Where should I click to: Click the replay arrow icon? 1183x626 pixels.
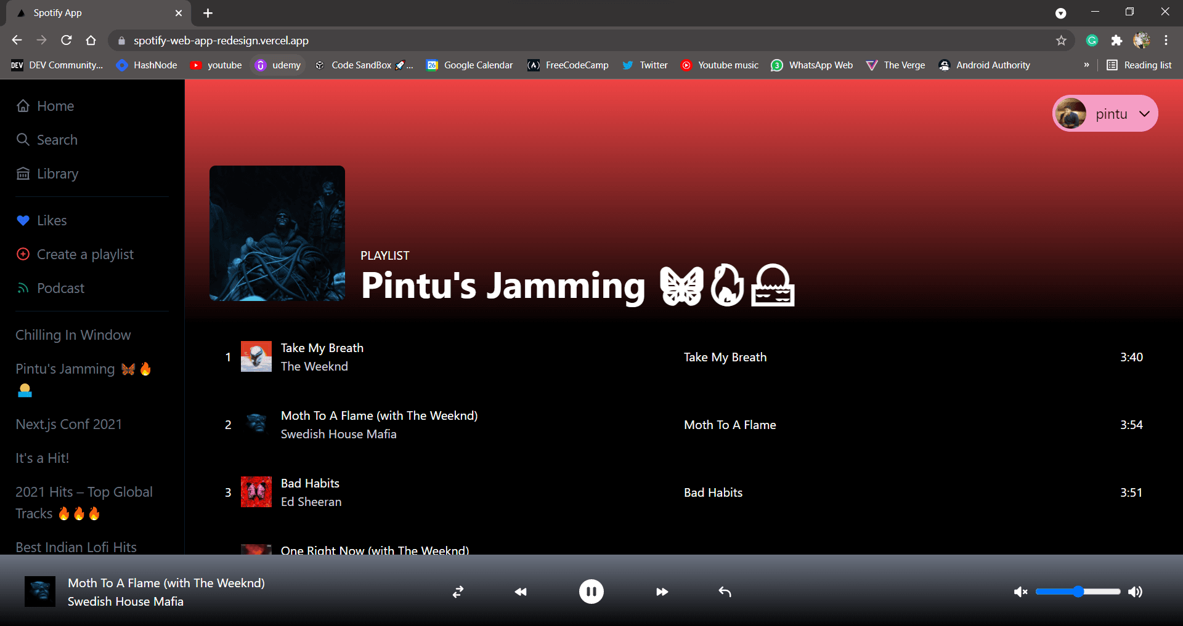click(725, 592)
